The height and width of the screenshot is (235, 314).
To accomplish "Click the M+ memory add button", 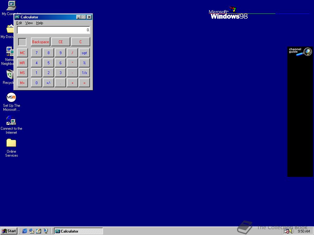I will (x=22, y=83).
